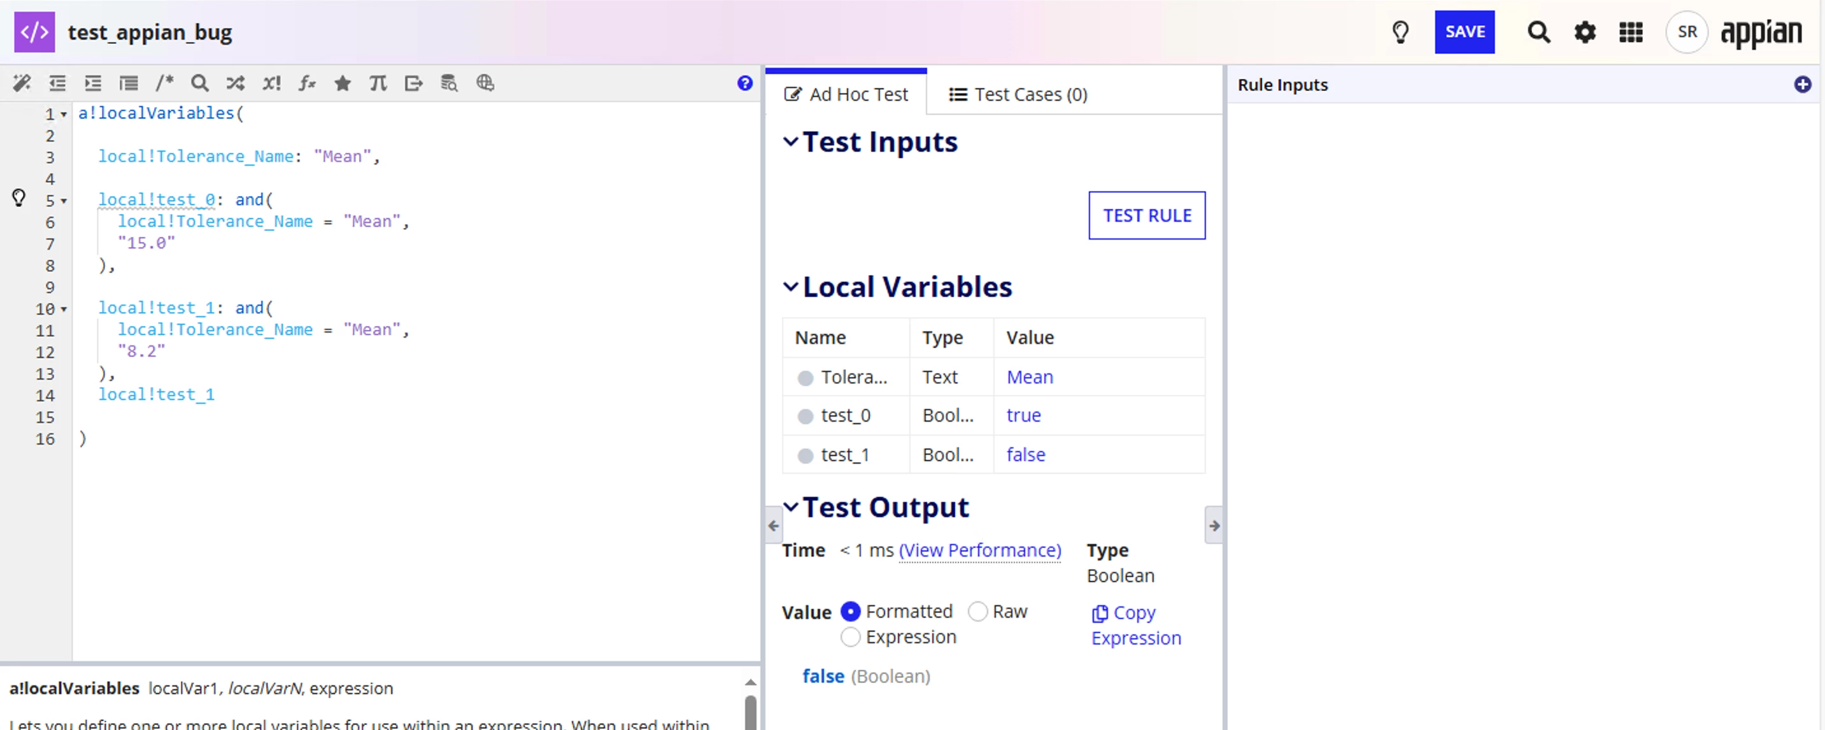This screenshot has height=730, width=1825.
Task: Switch to the Ad Hoc Test tab
Action: pos(846,94)
